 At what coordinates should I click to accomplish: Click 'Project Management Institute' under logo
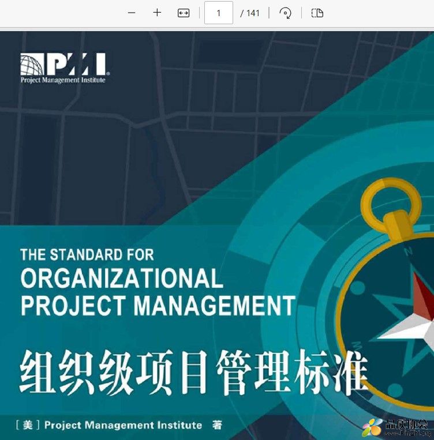point(63,80)
